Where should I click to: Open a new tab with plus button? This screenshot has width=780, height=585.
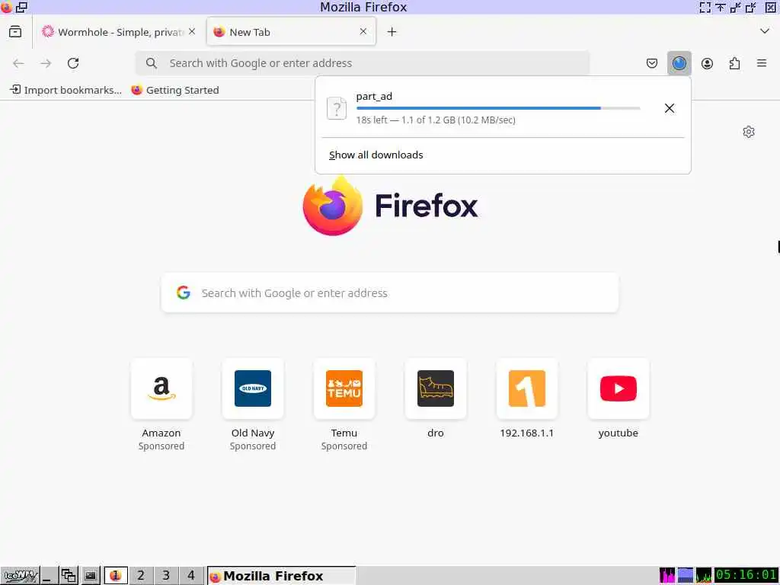pos(392,32)
